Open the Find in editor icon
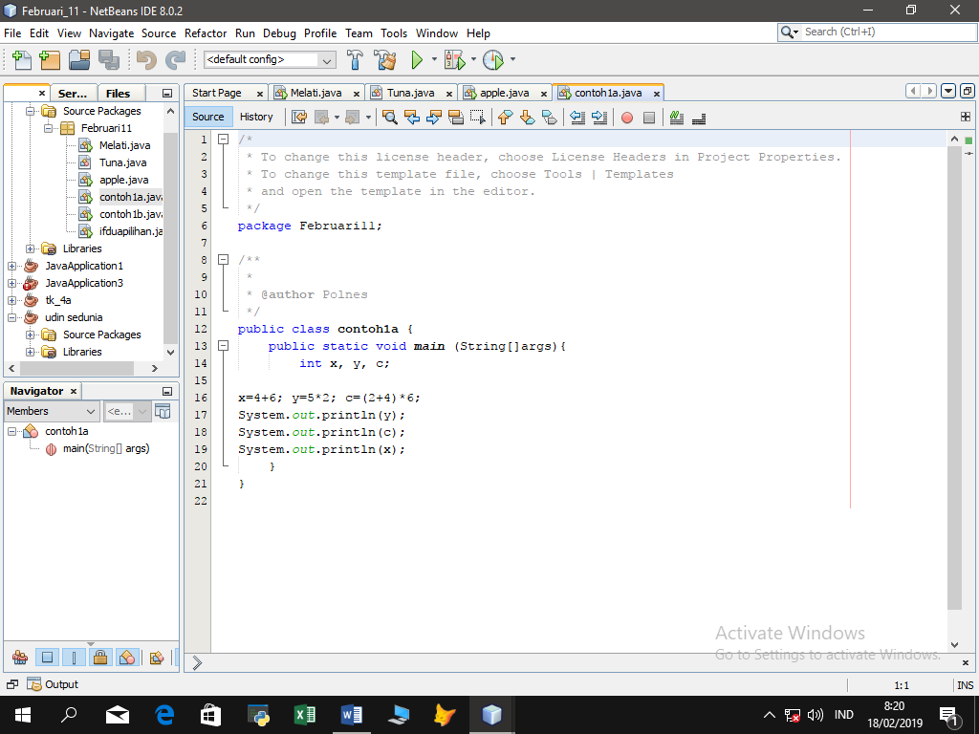The image size is (979, 734). coord(388,117)
